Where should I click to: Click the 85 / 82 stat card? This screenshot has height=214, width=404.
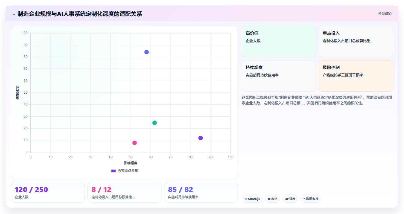tap(201, 192)
